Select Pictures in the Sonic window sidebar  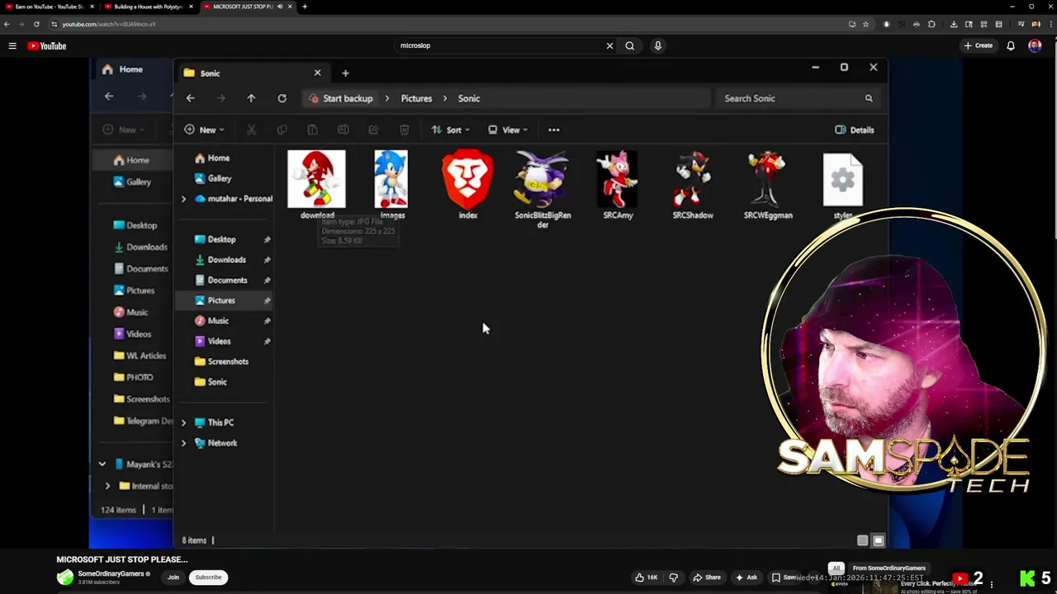pos(221,300)
